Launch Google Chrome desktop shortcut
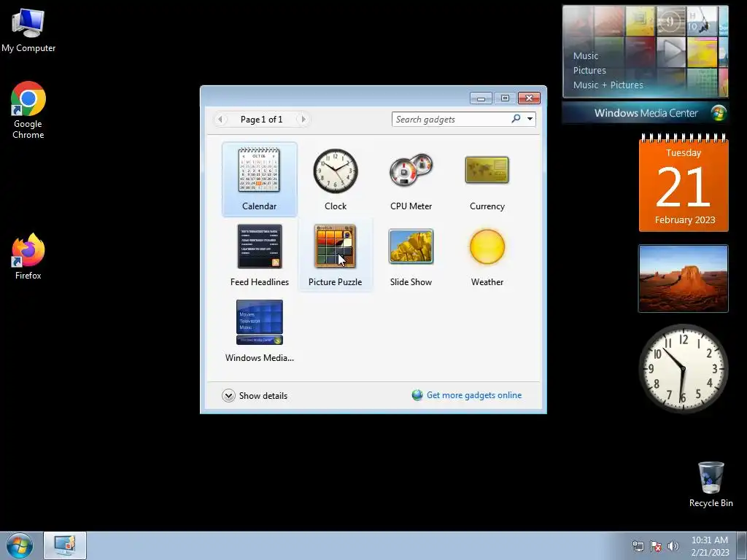The width and height of the screenshot is (747, 560). click(28, 110)
